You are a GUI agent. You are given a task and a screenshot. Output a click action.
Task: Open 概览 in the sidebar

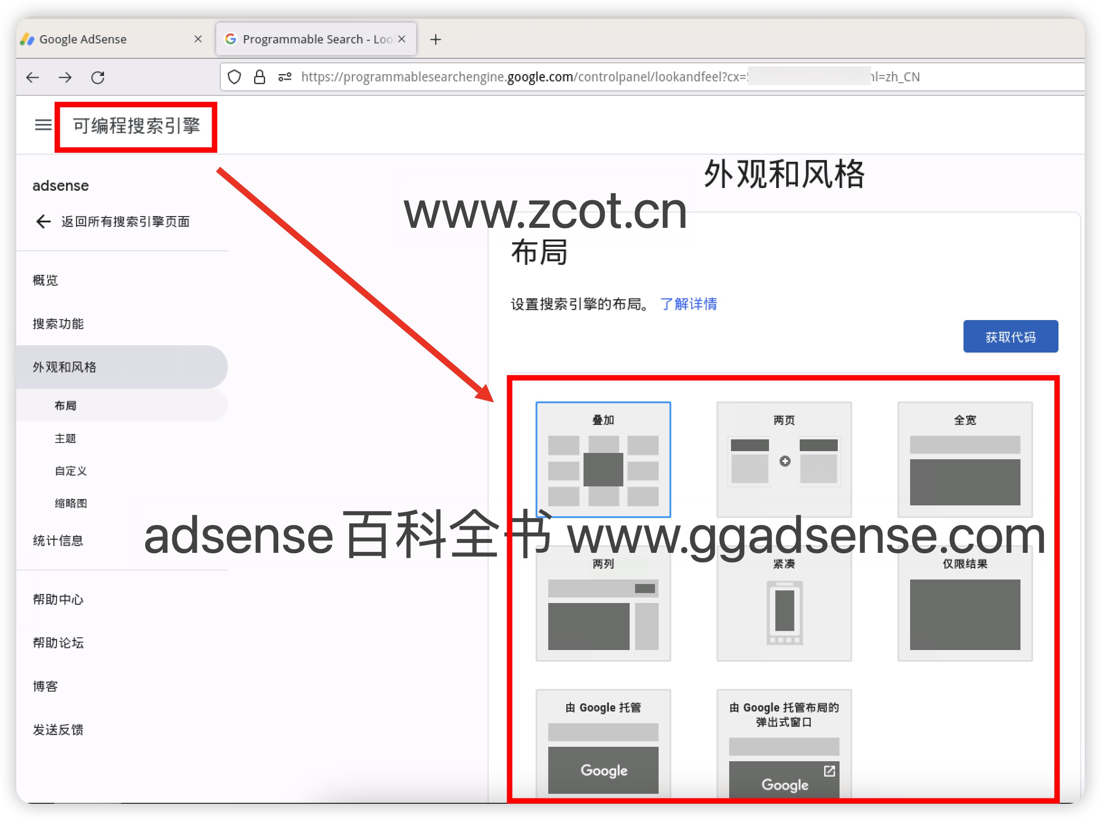[x=45, y=280]
